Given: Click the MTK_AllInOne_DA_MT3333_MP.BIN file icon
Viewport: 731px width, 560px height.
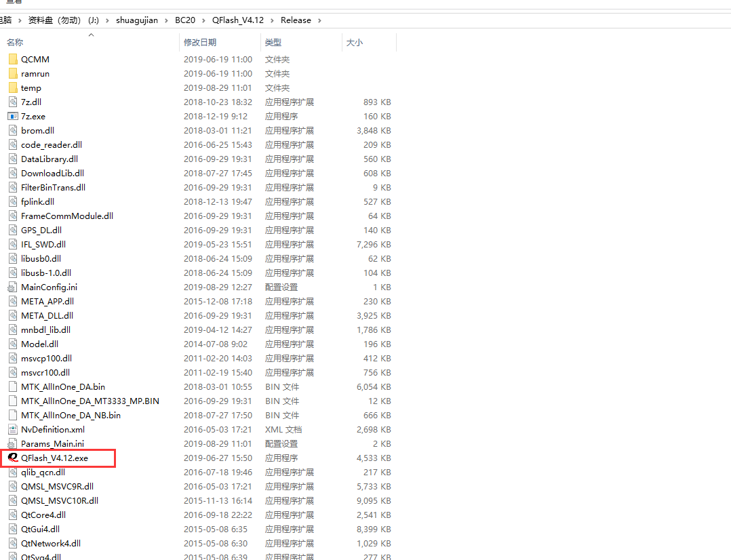Looking at the screenshot, I should click(13, 401).
